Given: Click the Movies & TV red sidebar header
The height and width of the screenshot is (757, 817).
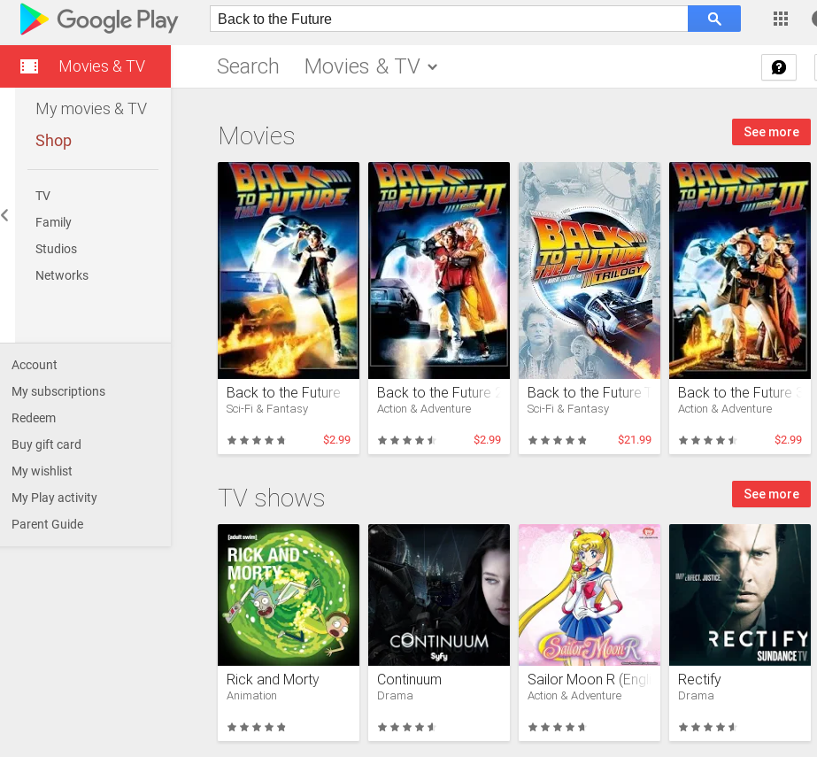Looking at the screenshot, I should tap(86, 66).
